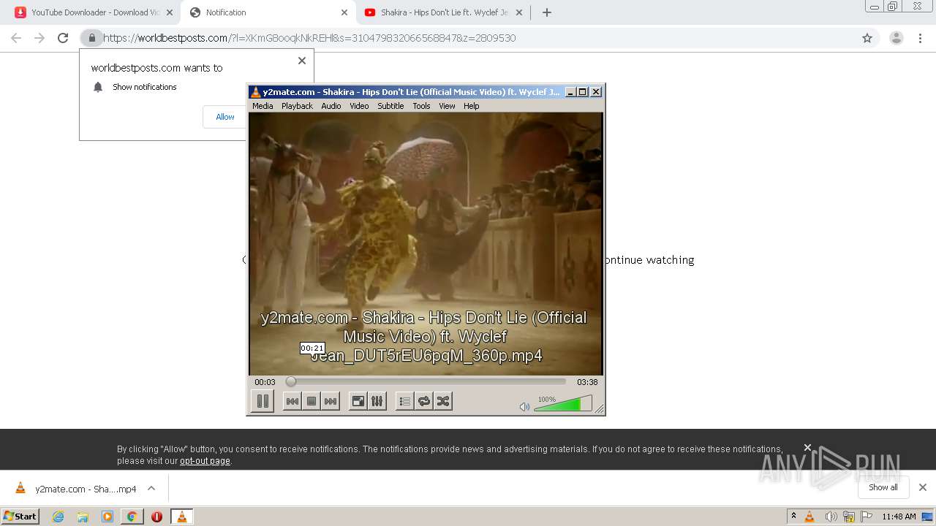Open Windows Explorer from taskbar

(83, 517)
